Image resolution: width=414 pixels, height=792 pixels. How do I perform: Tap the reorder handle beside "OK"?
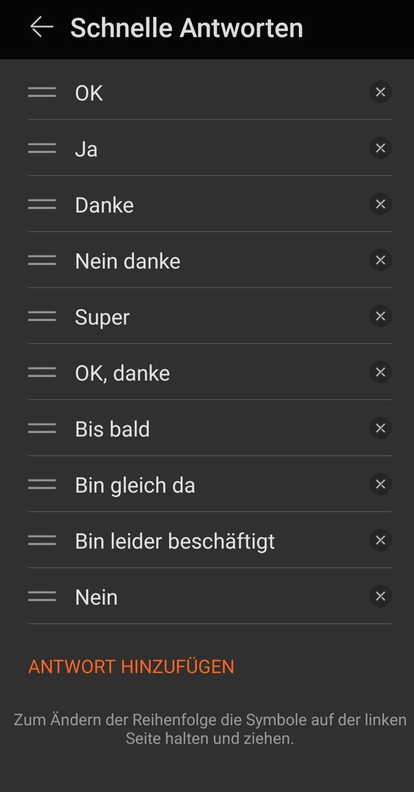pyautogui.click(x=42, y=92)
